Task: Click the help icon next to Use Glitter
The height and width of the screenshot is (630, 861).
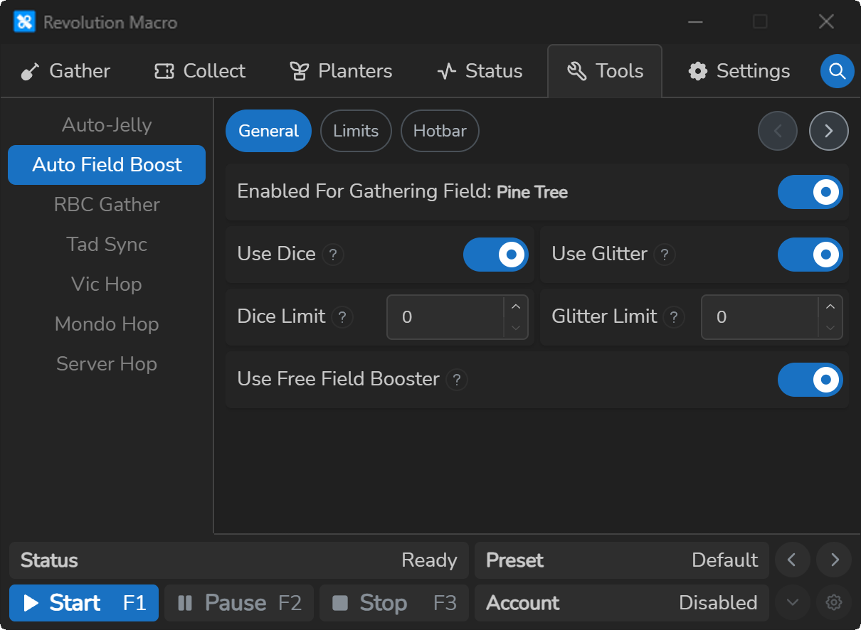Action: click(665, 255)
